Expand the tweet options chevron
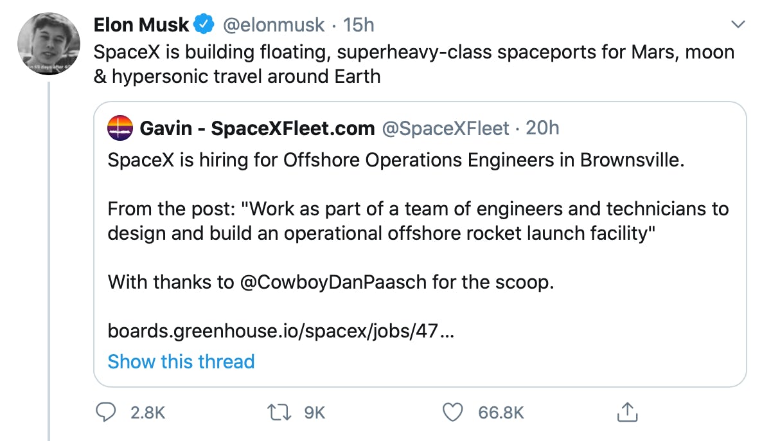 pos(739,25)
